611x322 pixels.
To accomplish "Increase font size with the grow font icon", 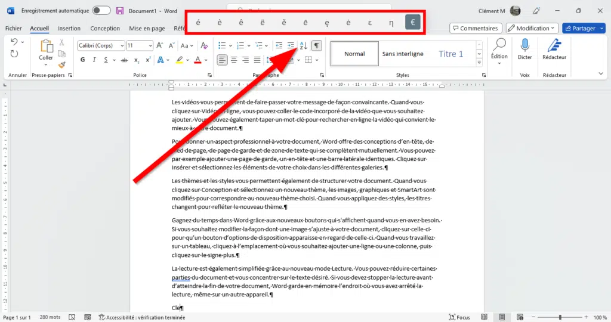I will pyautogui.click(x=160, y=45).
